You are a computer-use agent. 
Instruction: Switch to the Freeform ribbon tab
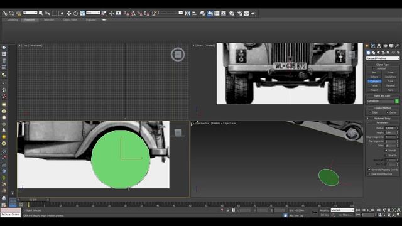click(30, 19)
